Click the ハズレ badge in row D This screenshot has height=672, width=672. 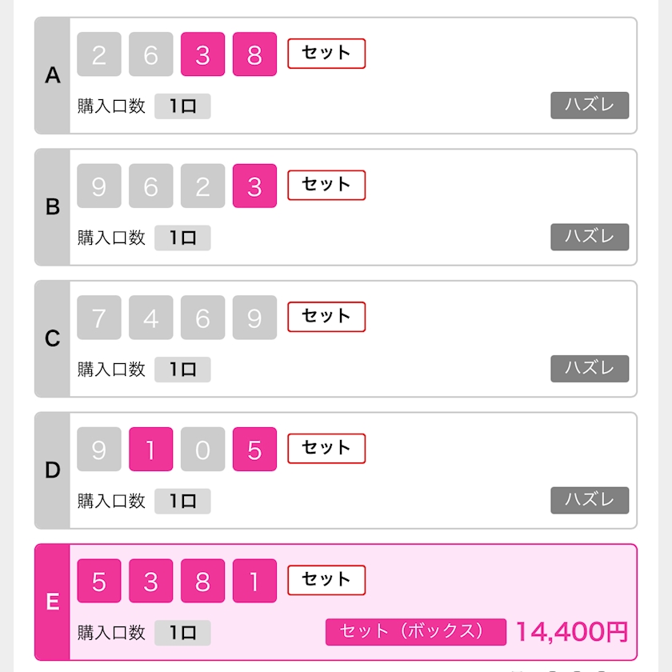(x=590, y=500)
